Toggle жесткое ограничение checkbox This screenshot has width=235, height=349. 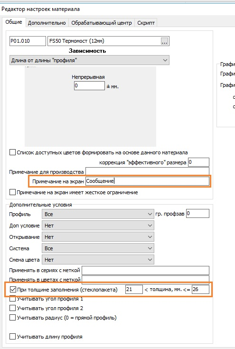(12, 192)
